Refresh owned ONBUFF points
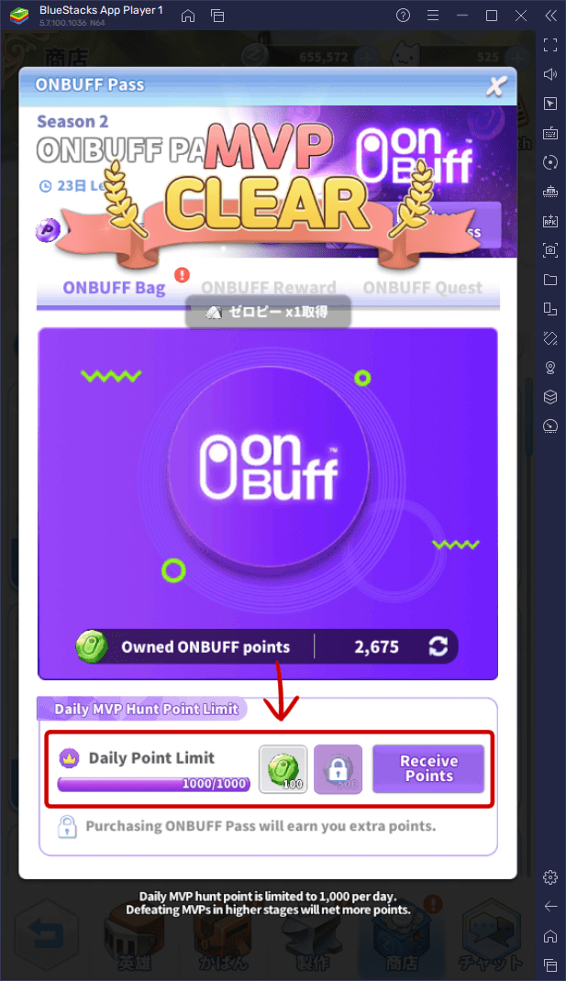The width and height of the screenshot is (566, 981). point(438,646)
